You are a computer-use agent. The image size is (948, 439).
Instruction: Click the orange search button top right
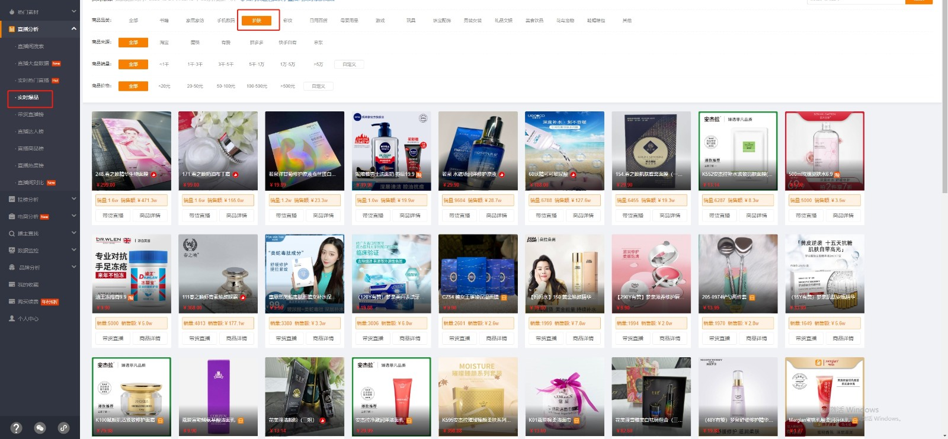(919, 2)
